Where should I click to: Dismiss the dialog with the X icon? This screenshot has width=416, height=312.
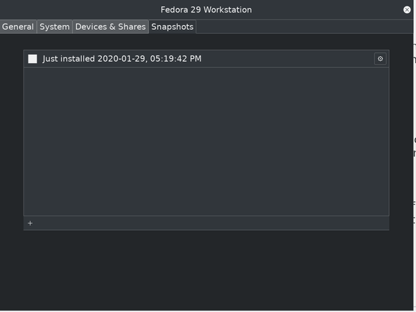[407, 10]
